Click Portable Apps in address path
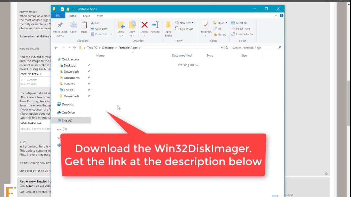351x197 pixels. point(128,48)
